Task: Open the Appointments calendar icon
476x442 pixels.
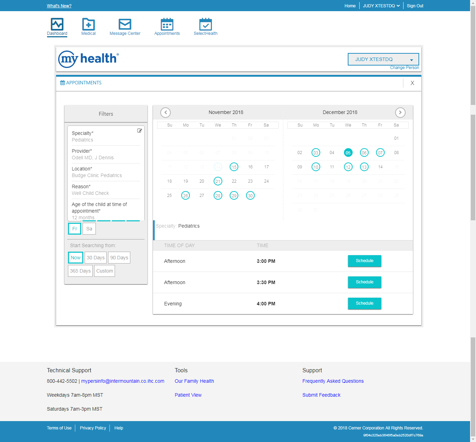Action: [x=167, y=24]
